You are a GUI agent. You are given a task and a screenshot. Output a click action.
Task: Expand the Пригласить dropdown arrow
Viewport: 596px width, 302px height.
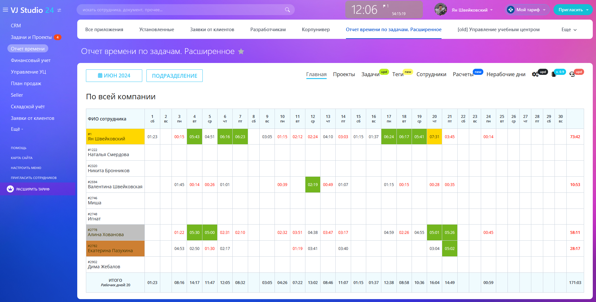[x=587, y=10]
